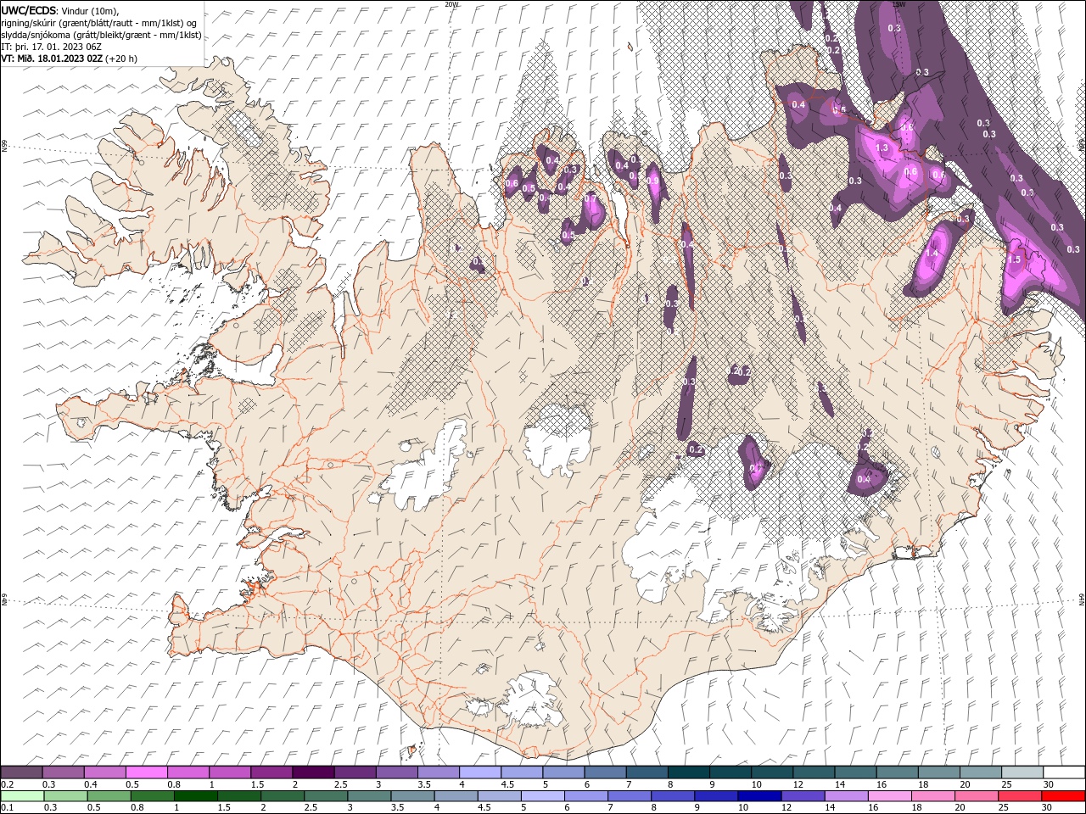This screenshot has width=1086, height=814.
Task: Click the 0.9 precipitation value on the map
Action: (653, 181)
